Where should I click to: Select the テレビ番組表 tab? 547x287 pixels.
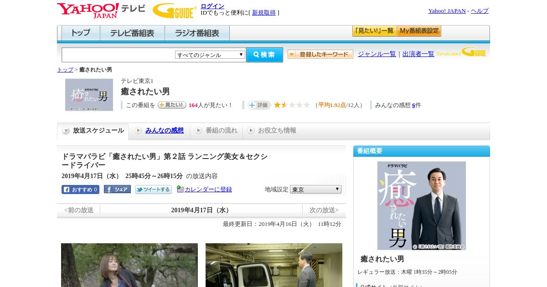pos(132,33)
